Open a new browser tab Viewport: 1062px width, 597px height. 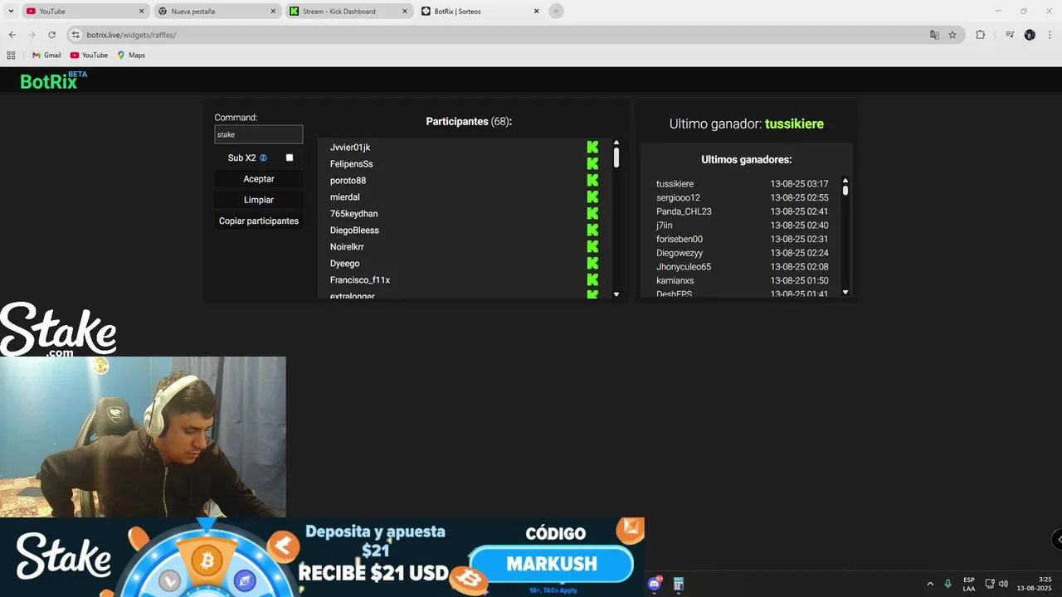556,11
